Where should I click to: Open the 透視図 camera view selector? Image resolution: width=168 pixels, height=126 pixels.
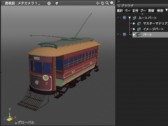coord(22,3)
